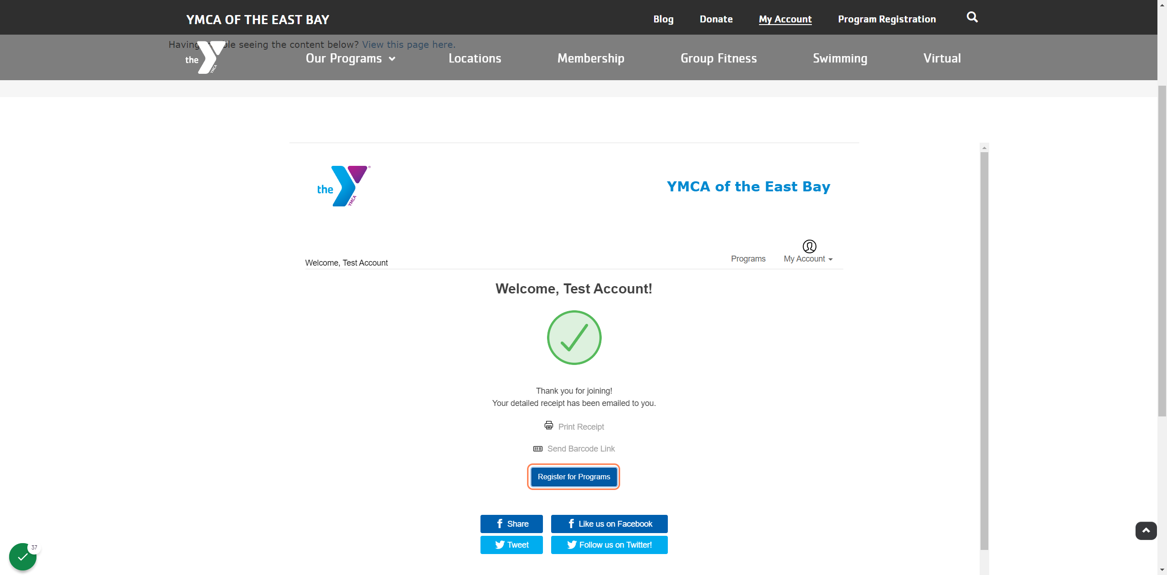Open the Virtual page

coord(942,58)
